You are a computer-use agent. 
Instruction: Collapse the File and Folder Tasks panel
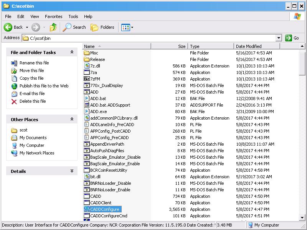click(72, 52)
